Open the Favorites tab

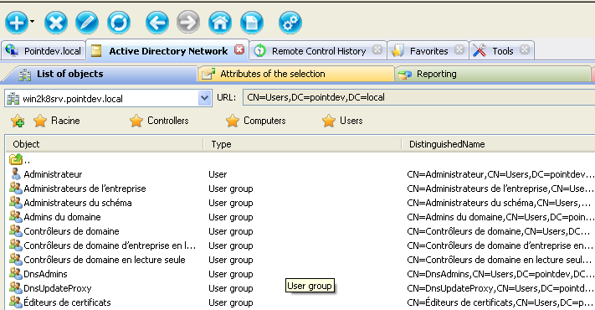[x=428, y=51]
